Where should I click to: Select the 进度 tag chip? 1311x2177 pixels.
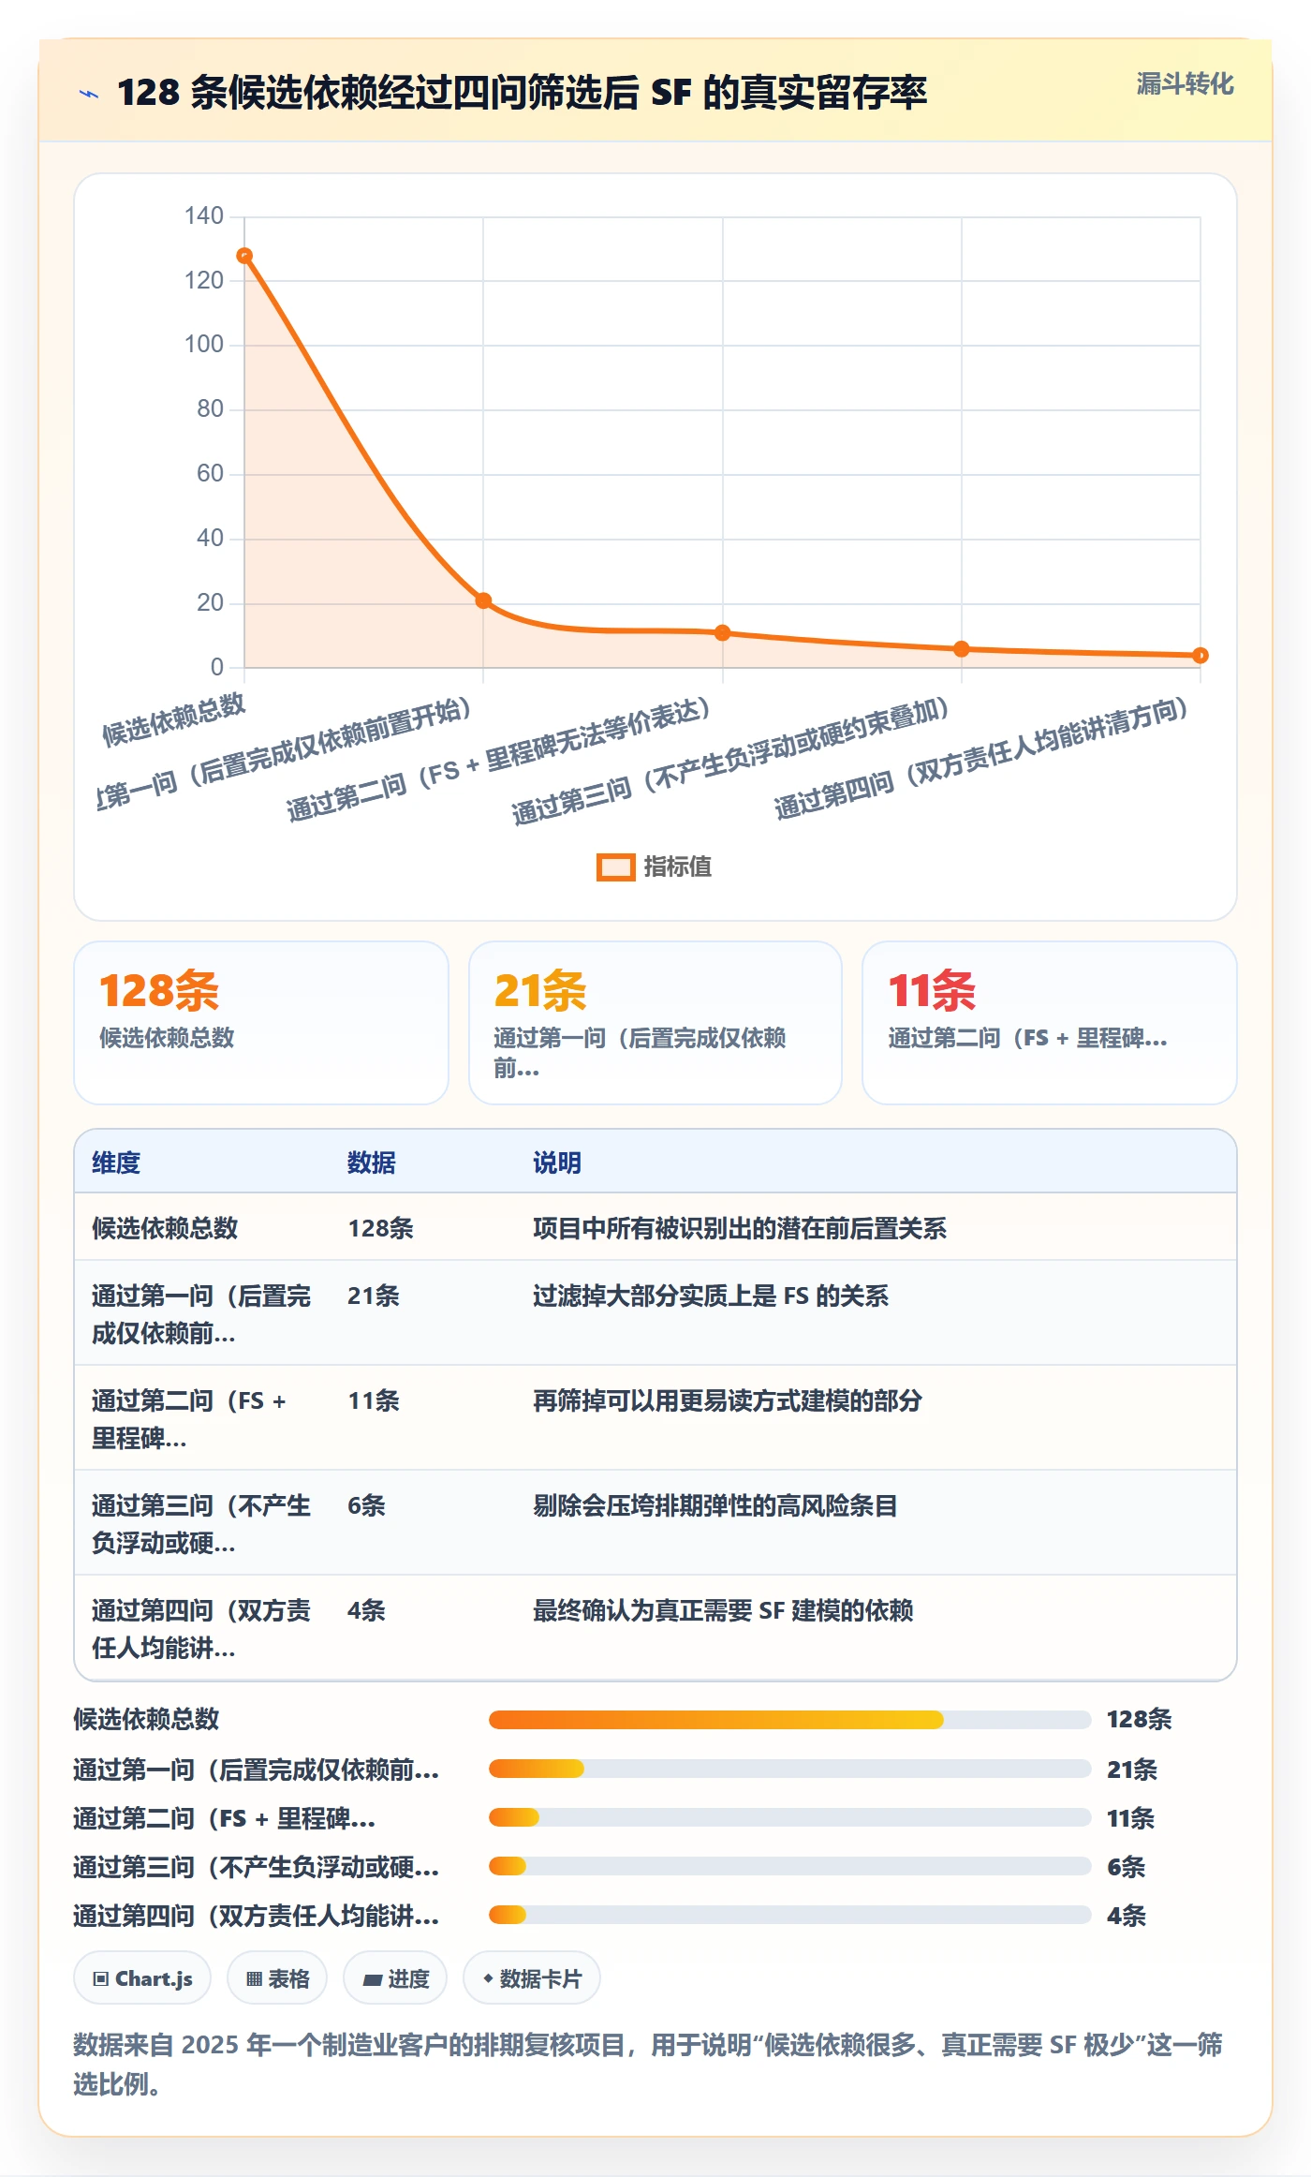click(x=395, y=1978)
